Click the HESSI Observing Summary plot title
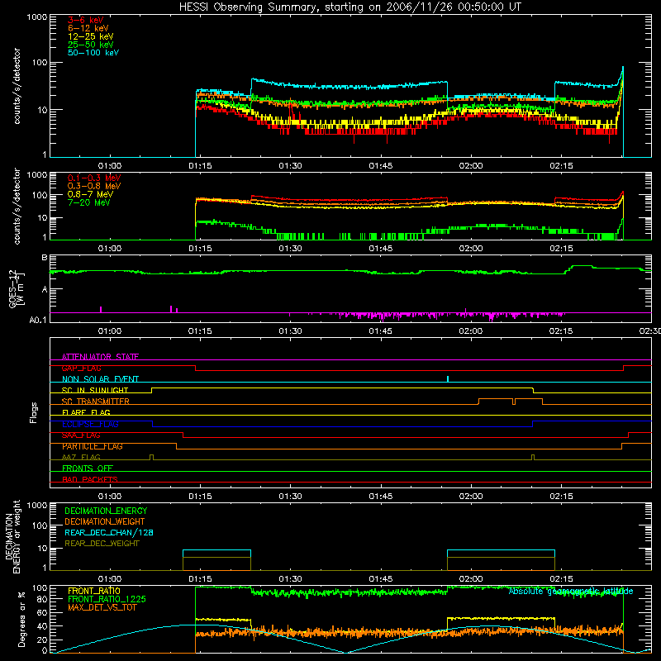The height and width of the screenshot is (661, 661). pyautogui.click(x=350, y=7)
